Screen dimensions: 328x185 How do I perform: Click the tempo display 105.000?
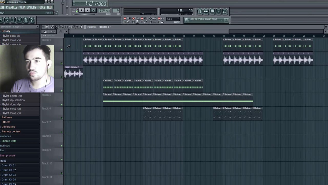point(104,11)
